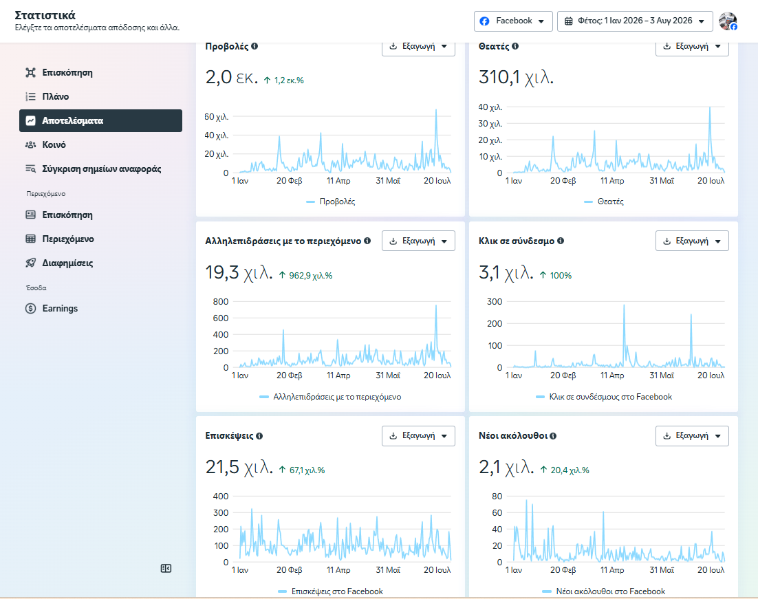Click the info icon beside Επισκέψεις
Screen dimensions: 758x599
click(259, 436)
